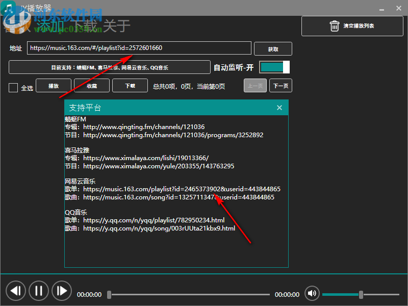
Task: Close the 支持平台 supported platforms dialog
Action: click(x=279, y=108)
